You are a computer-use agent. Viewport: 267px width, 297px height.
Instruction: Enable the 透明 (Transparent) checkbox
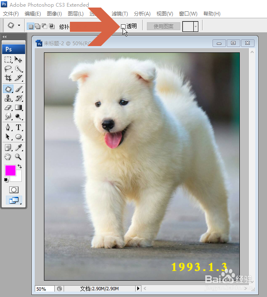coord(123,26)
